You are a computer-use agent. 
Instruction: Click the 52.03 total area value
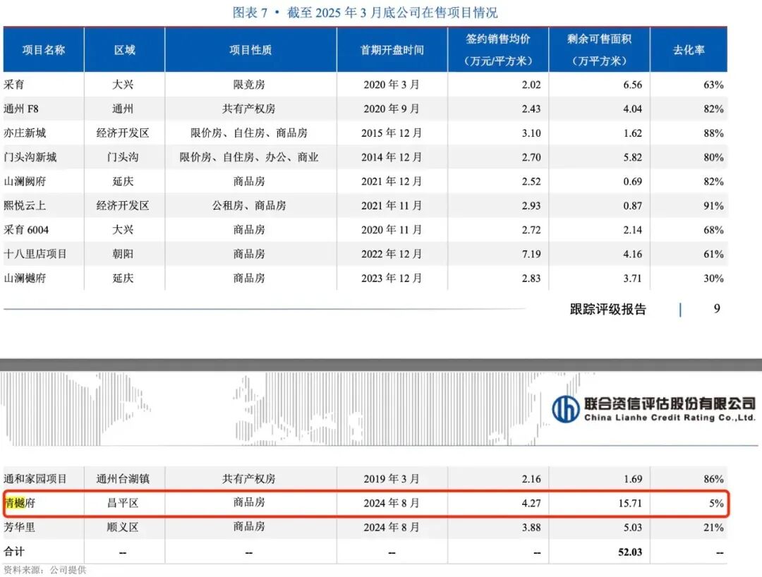coord(629,552)
